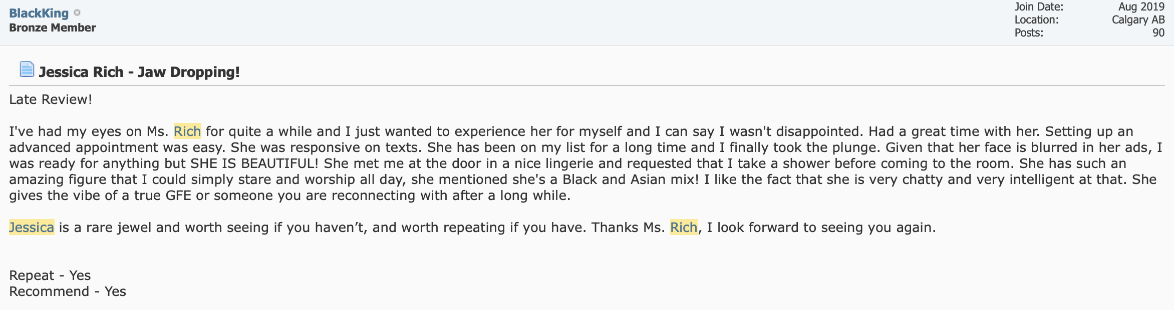Click the Recommend - Yes line
Image resolution: width=1174 pixels, height=310 pixels.
pos(68,291)
